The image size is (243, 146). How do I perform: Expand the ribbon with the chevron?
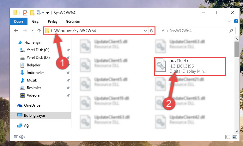pos(229,21)
